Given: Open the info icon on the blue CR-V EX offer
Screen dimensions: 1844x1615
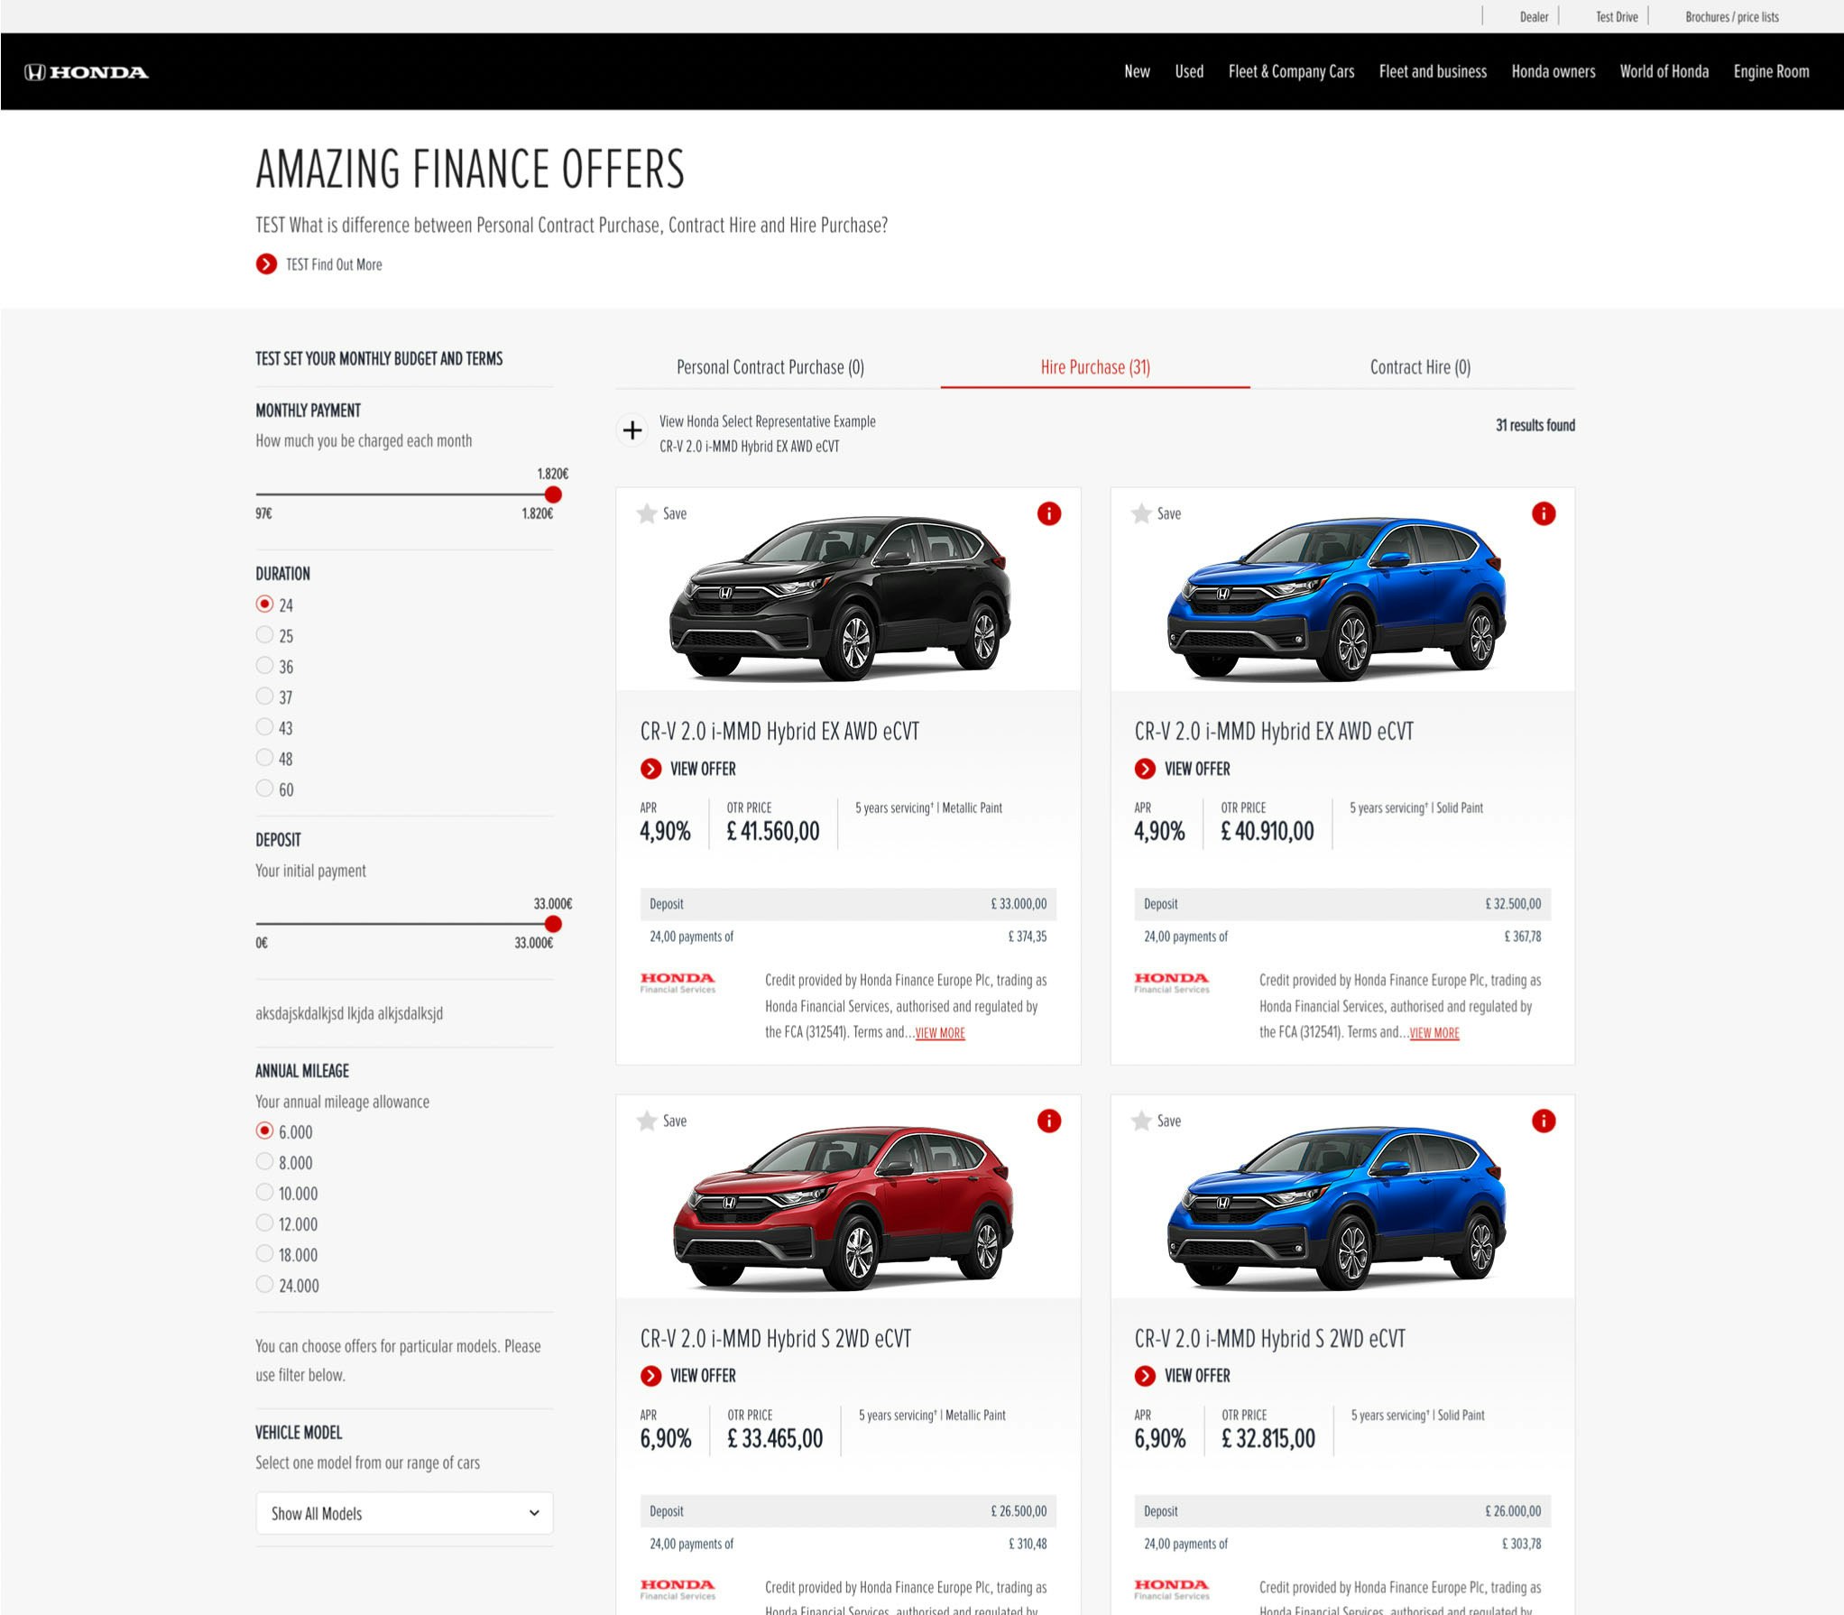Looking at the screenshot, I should (x=1544, y=514).
